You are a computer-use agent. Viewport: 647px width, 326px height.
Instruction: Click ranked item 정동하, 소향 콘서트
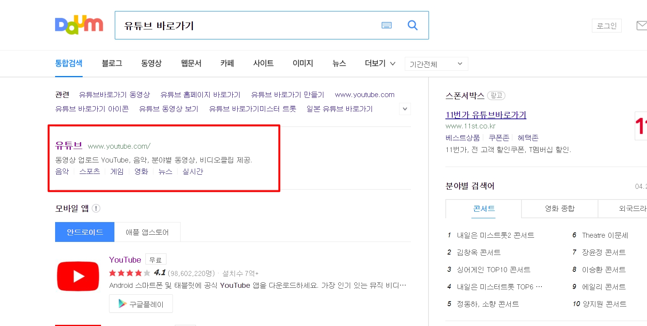coord(488,304)
